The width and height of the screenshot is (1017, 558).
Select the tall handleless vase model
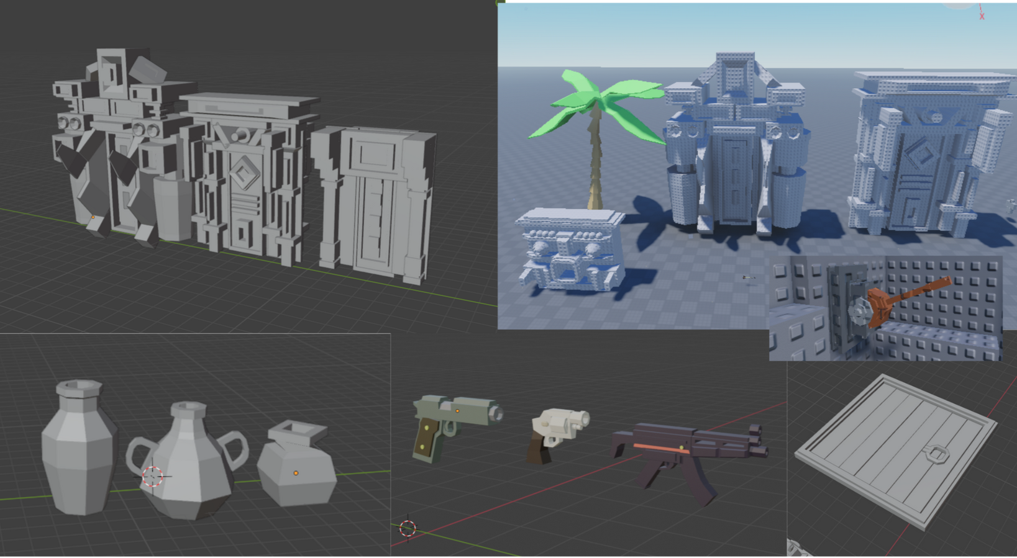click(79, 448)
